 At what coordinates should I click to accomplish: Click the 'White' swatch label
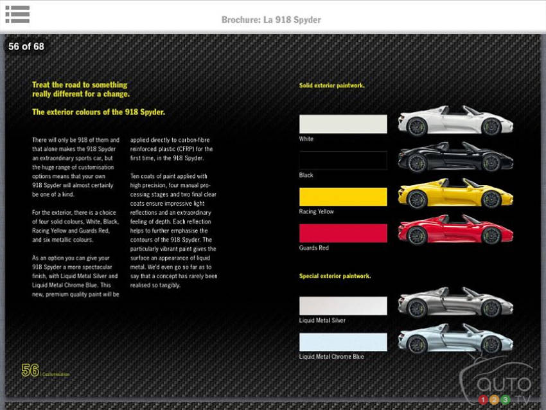pyautogui.click(x=306, y=139)
